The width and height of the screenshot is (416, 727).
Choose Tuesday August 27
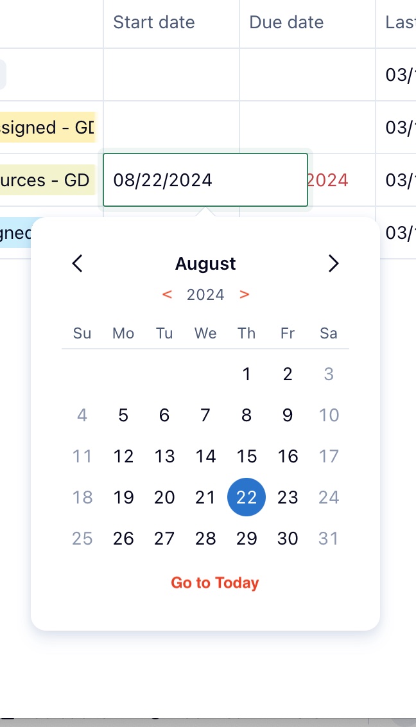coord(164,538)
